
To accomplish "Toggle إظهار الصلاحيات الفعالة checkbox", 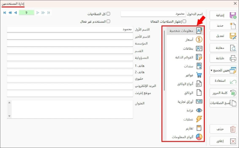I will (184, 21).
